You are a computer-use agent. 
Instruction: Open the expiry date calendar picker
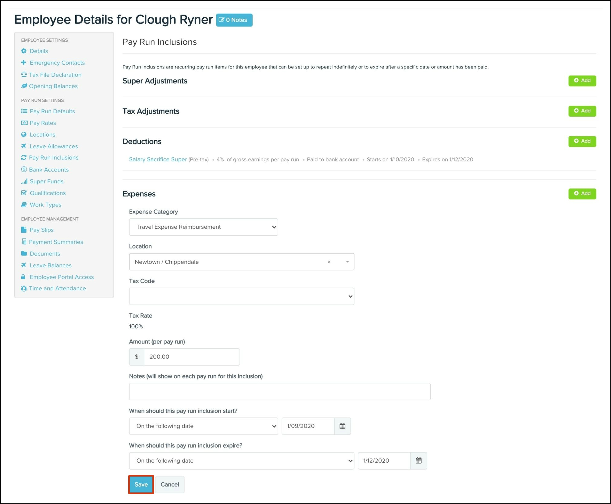point(418,460)
